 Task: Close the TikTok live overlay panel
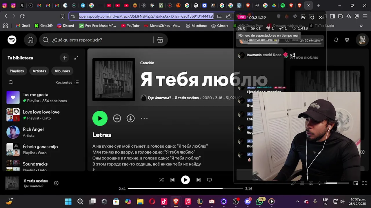[x=321, y=17]
